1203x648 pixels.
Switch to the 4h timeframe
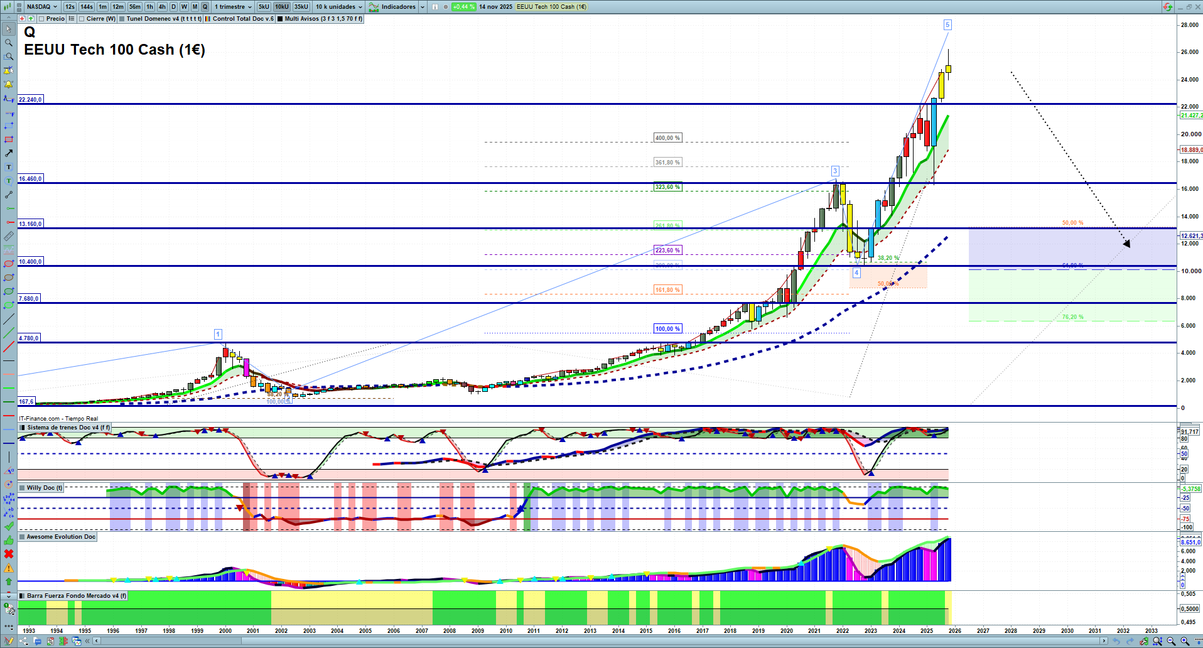(x=162, y=7)
